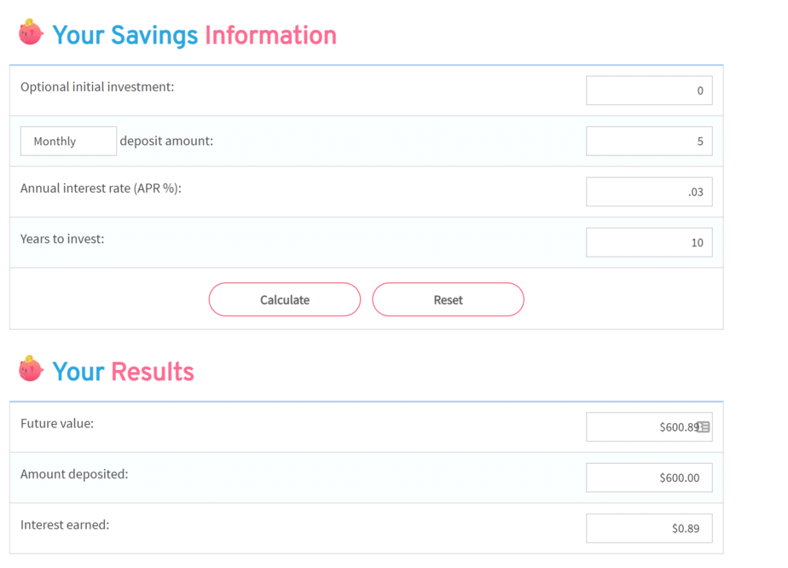This screenshot has height=568, width=788.
Task: Click the Future value result field
Action: pos(649,427)
